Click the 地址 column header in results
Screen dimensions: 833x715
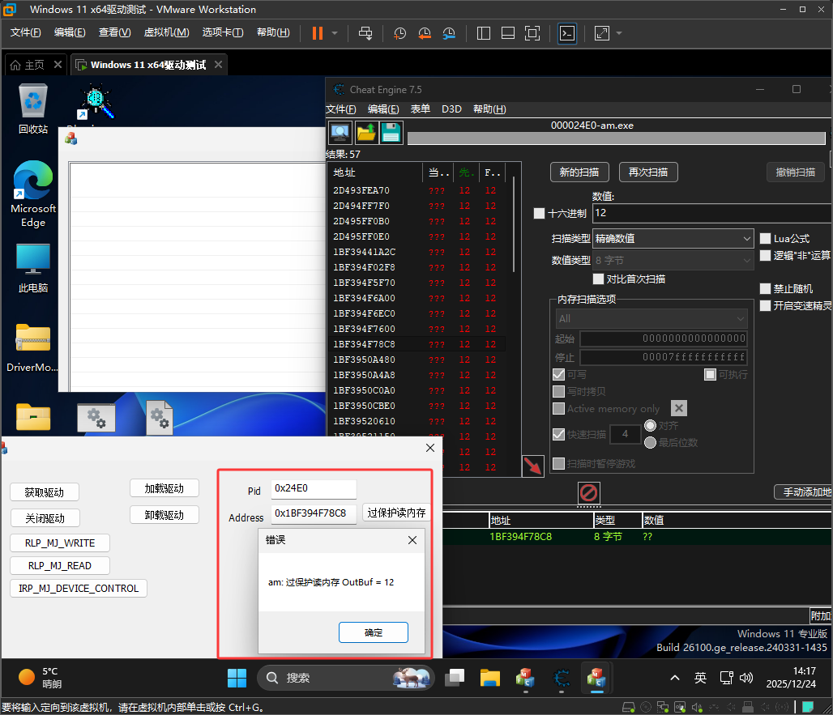tap(376, 172)
